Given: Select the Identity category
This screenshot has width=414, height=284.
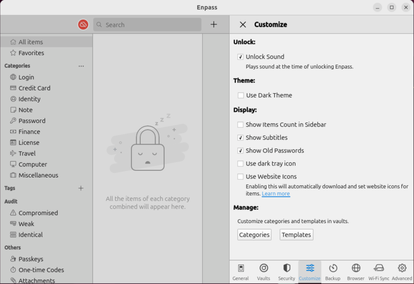Looking at the screenshot, I should (x=29, y=99).
